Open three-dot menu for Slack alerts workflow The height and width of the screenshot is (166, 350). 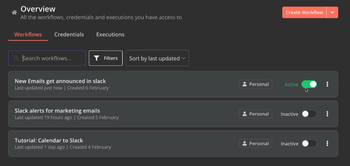(327, 114)
